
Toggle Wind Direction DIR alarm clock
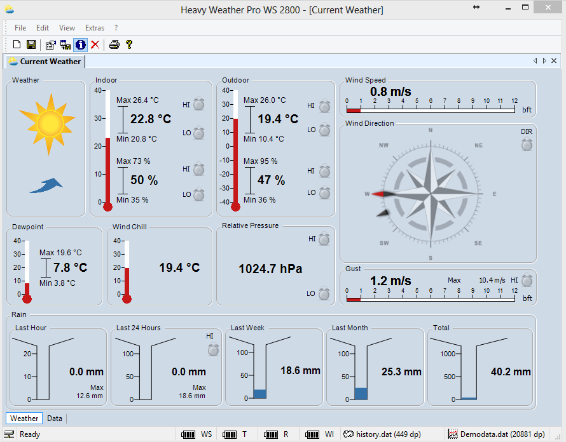pos(527,145)
